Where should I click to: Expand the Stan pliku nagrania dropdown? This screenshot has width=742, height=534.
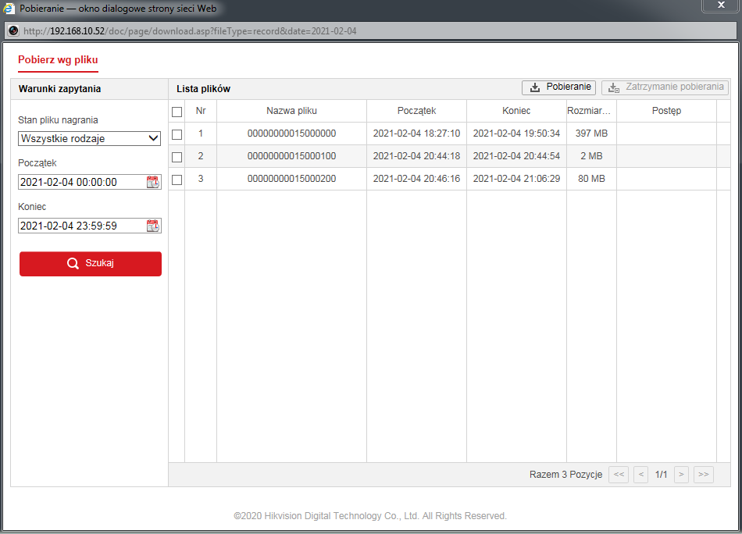point(89,139)
